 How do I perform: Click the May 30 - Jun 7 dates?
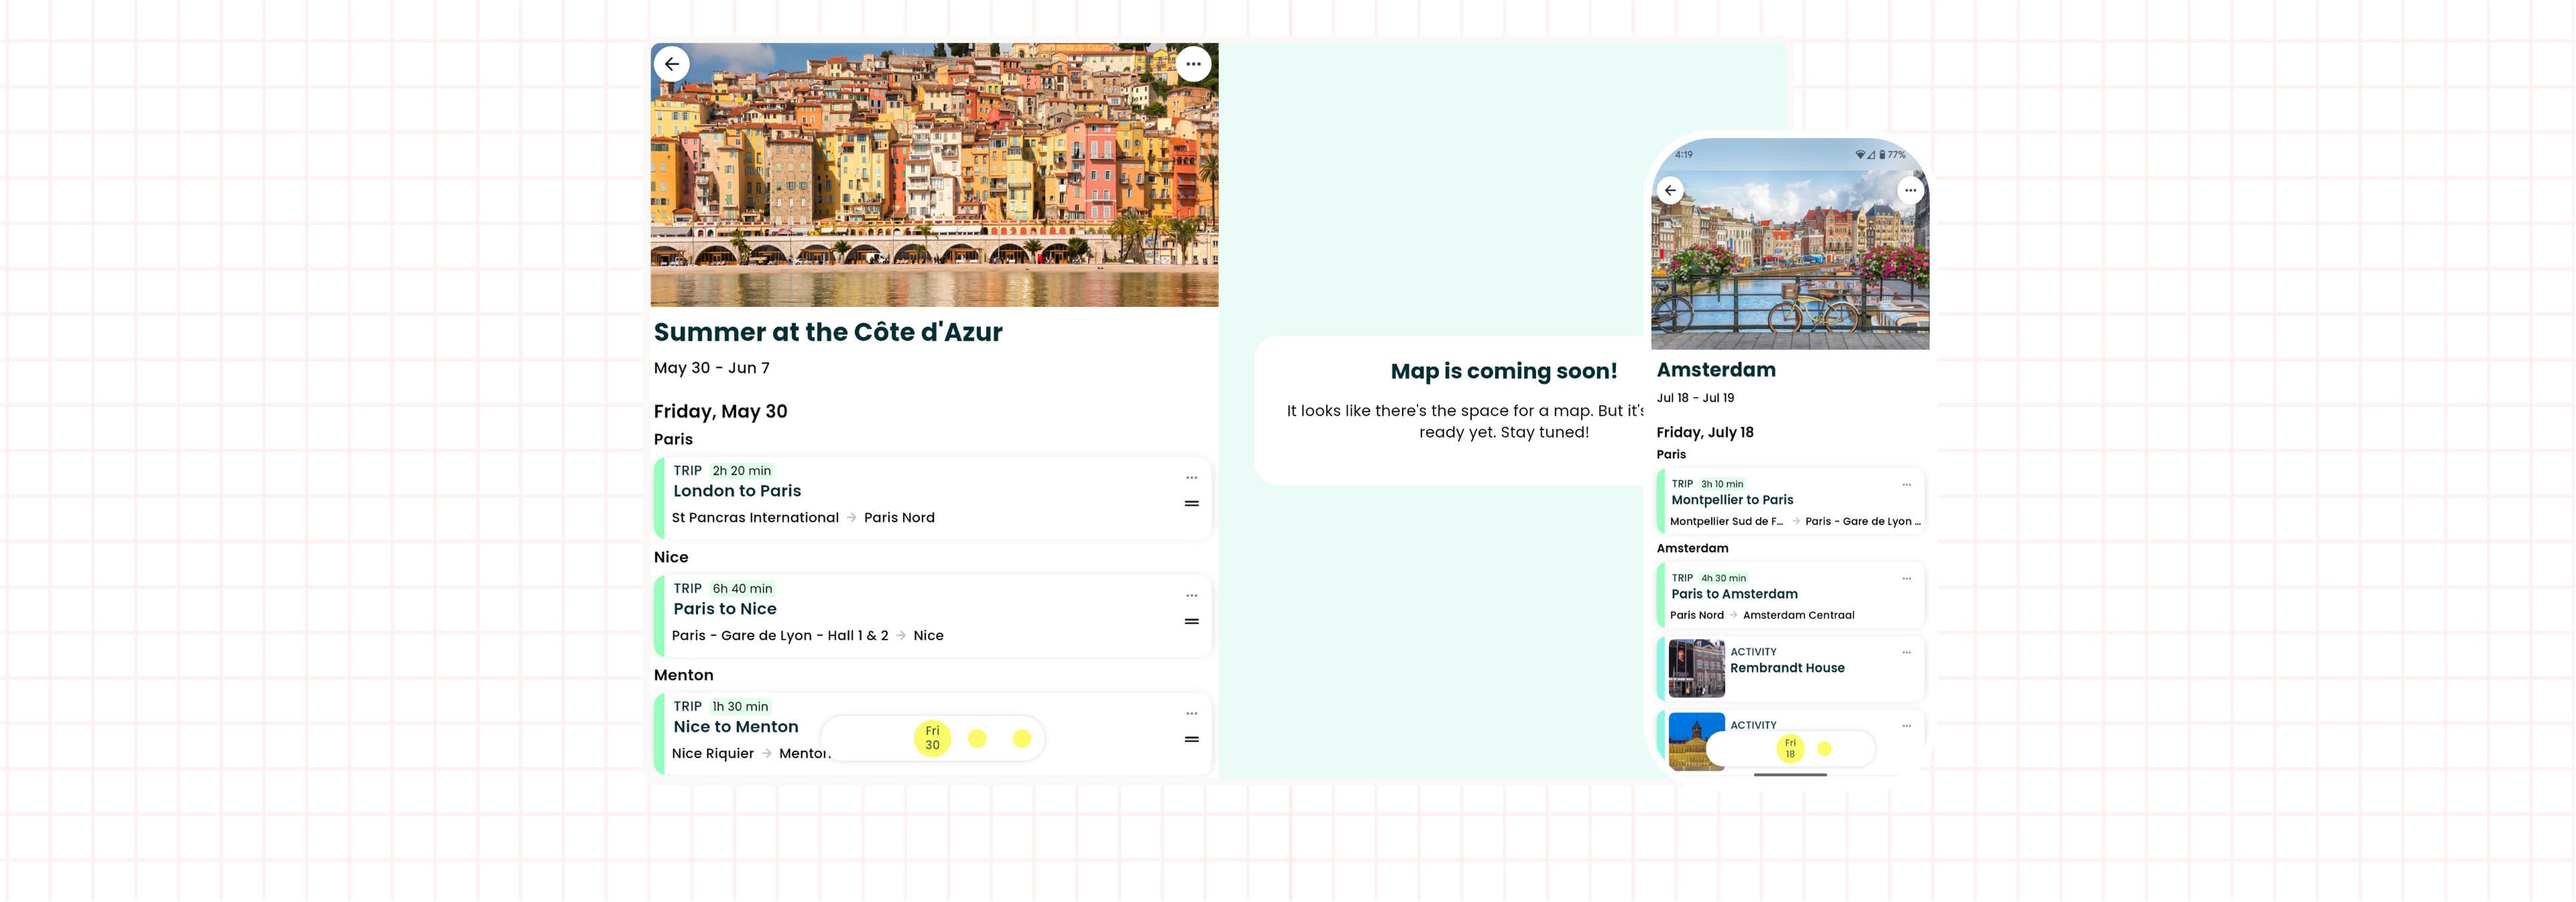712,368
